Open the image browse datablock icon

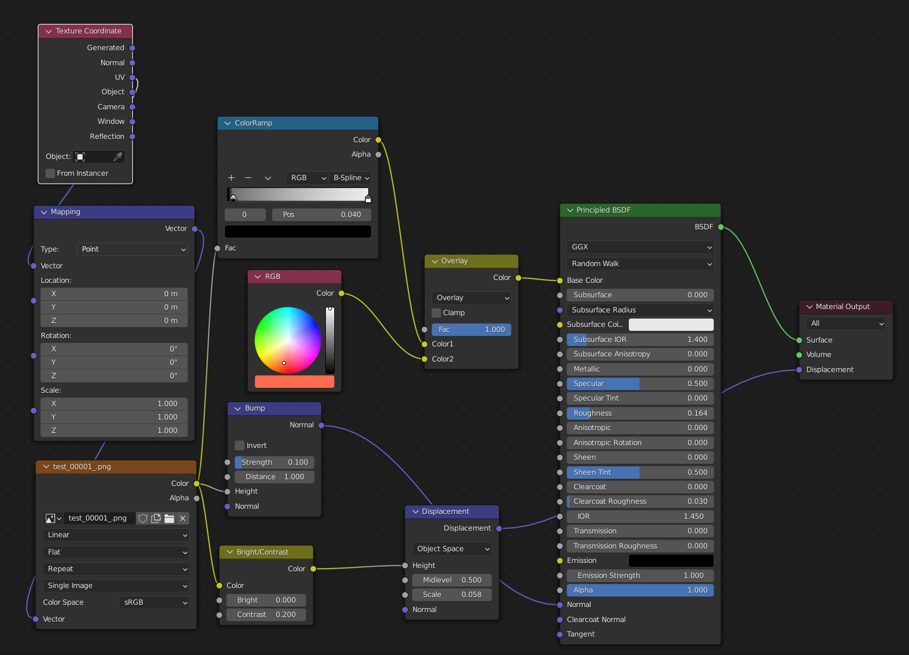pyautogui.click(x=53, y=518)
